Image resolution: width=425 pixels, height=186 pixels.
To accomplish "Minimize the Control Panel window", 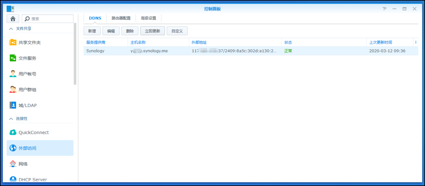I will point(394,9).
